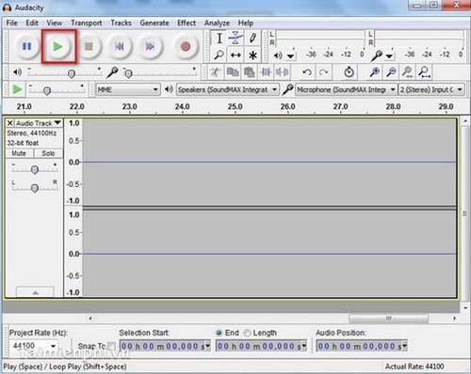
Task: Open the Microphone input device dropdown
Action: (346, 89)
